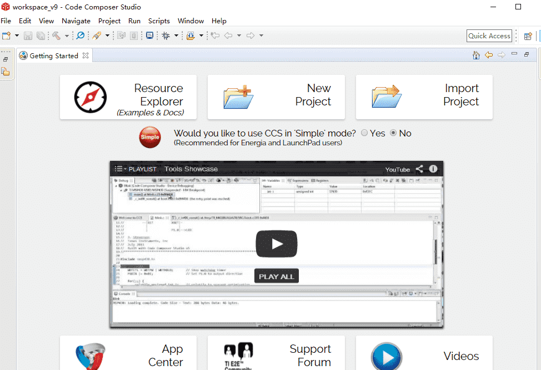Open the Run menu
The height and width of the screenshot is (370, 541).
(x=134, y=21)
